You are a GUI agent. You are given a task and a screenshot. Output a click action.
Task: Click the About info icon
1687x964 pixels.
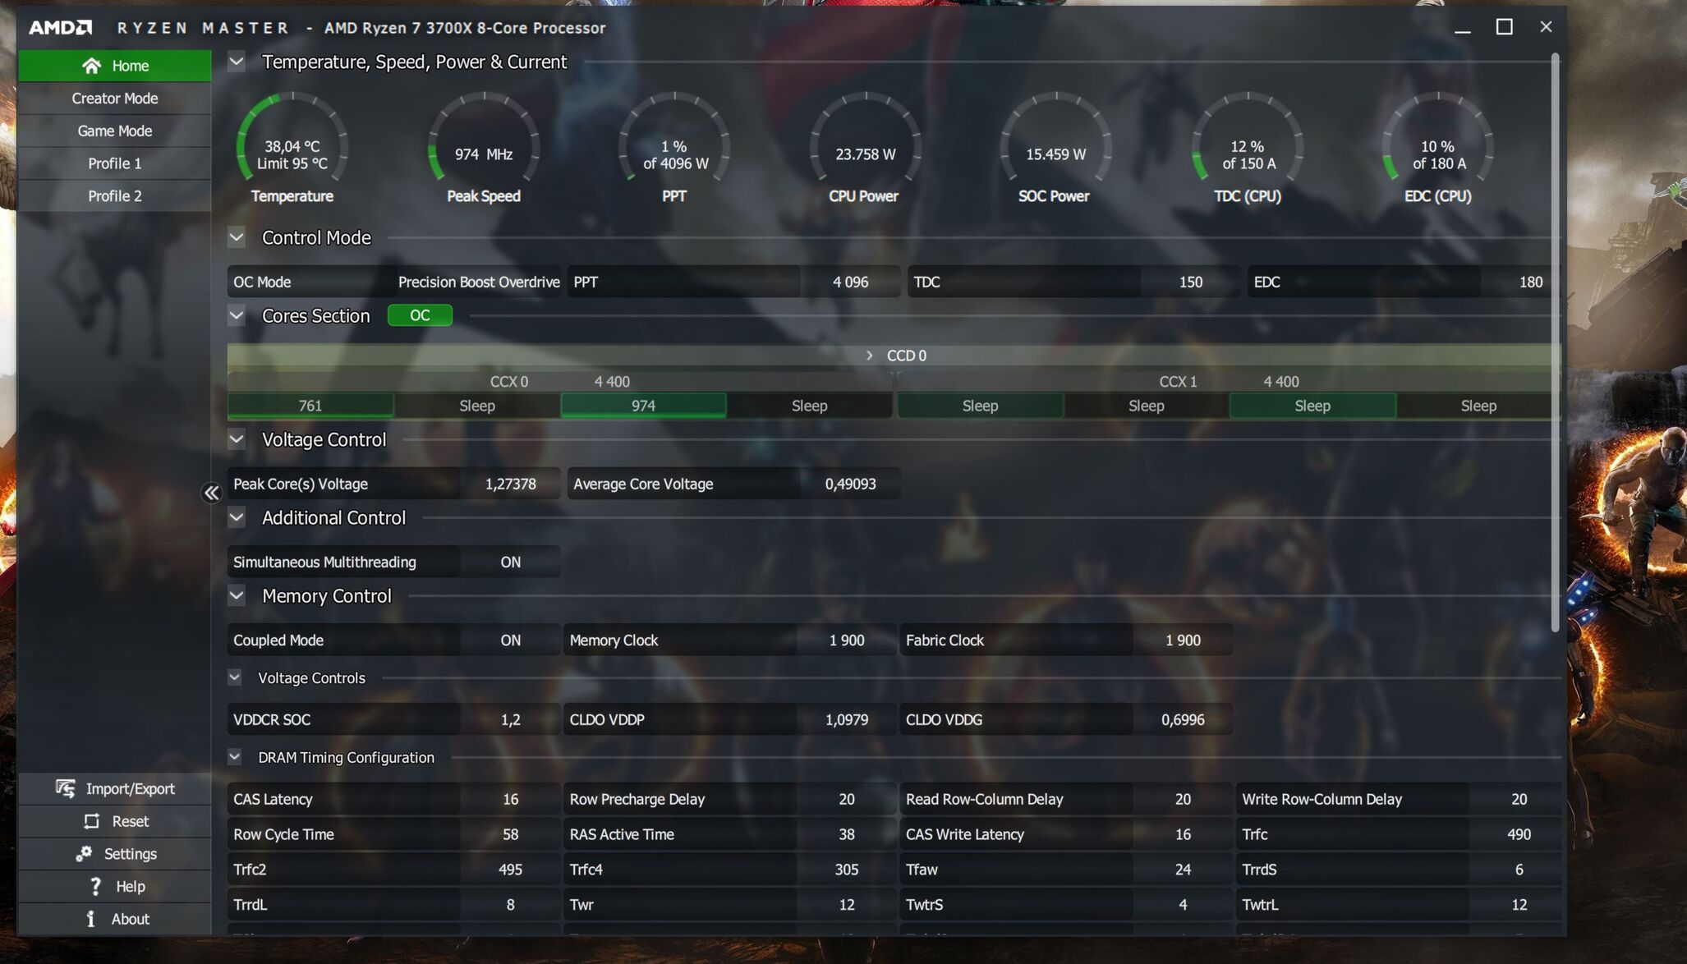tap(90, 919)
